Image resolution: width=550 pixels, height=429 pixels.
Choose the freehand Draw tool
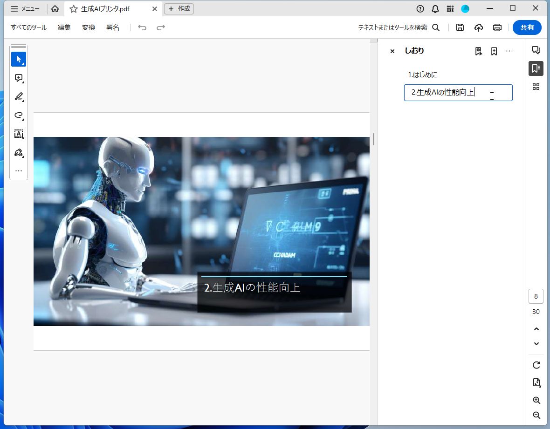click(x=19, y=116)
